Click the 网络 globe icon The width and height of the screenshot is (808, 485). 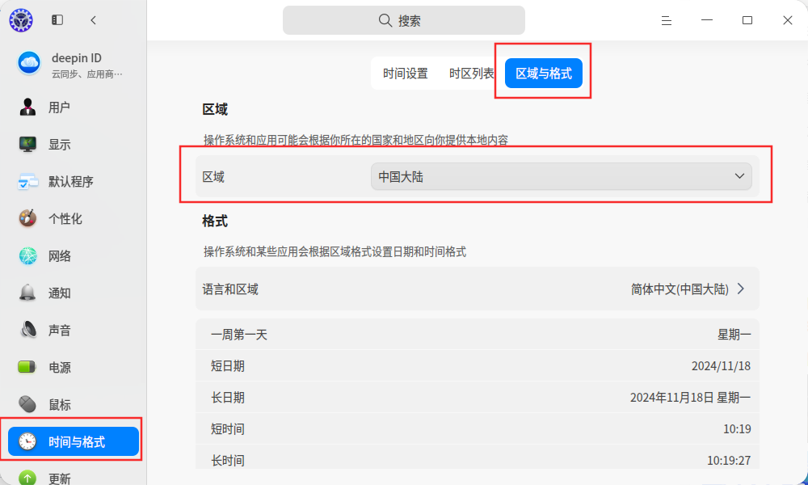click(27, 255)
